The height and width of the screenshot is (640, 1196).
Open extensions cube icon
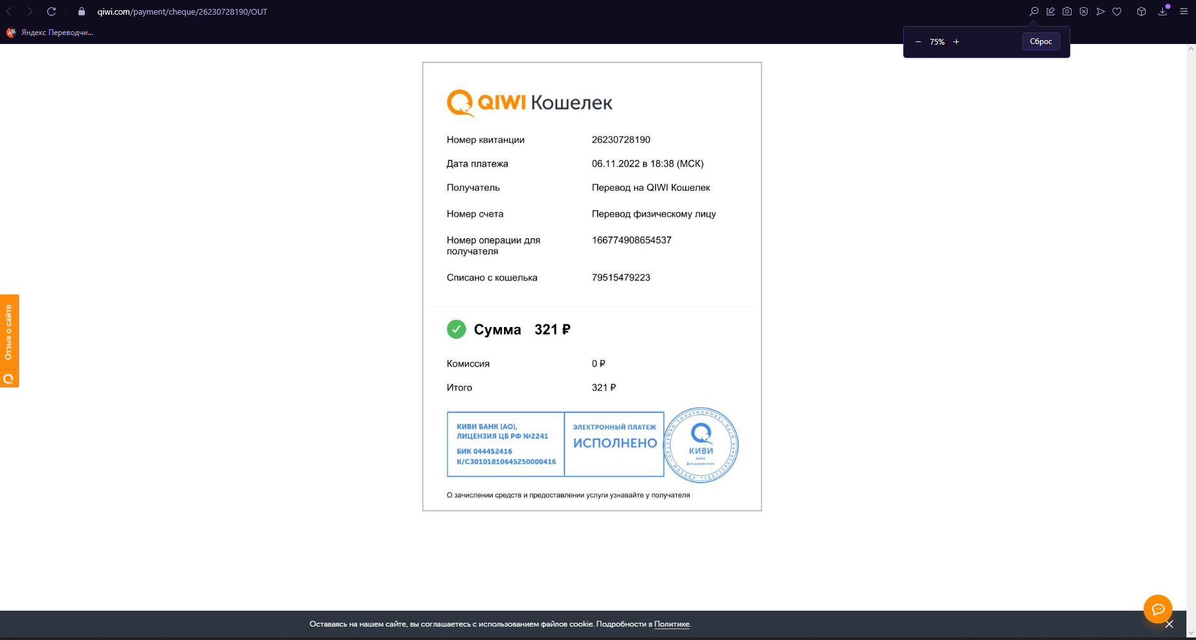pyautogui.click(x=1142, y=11)
